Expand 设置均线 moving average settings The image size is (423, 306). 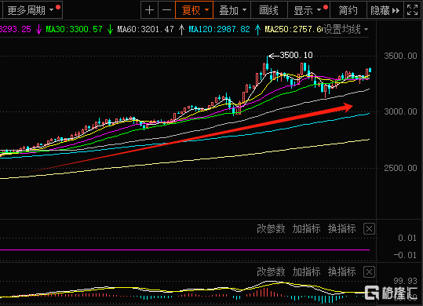tap(346, 29)
